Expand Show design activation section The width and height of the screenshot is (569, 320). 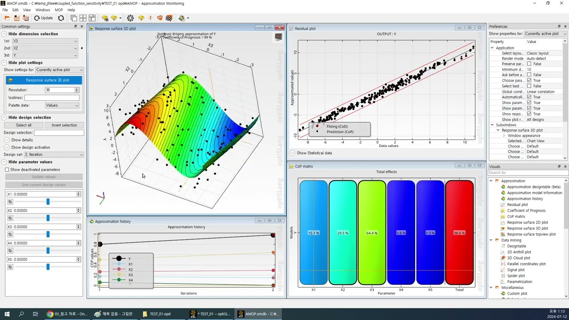pyautogui.click(x=7, y=147)
